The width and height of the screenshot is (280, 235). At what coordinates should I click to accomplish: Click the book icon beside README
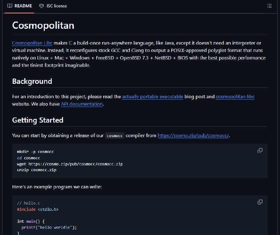(x=10, y=6)
